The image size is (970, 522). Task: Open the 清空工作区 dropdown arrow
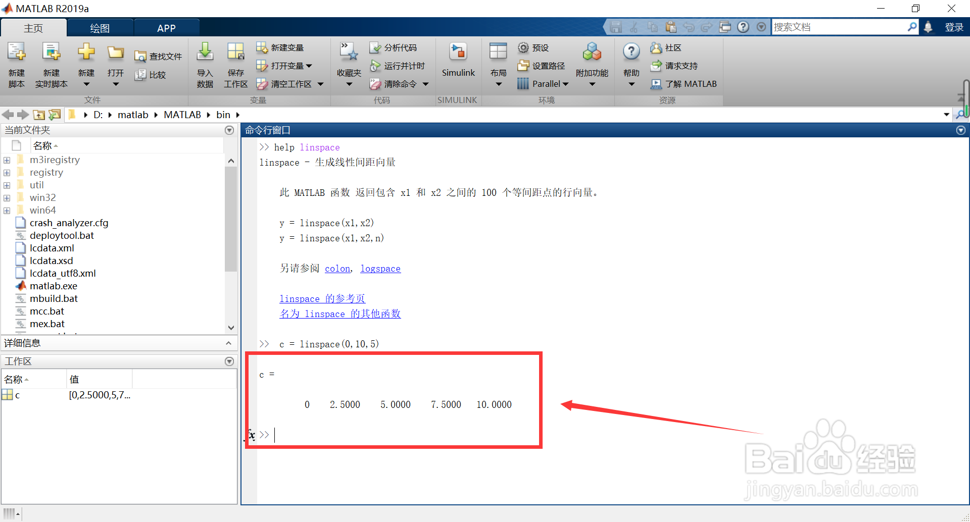(320, 84)
